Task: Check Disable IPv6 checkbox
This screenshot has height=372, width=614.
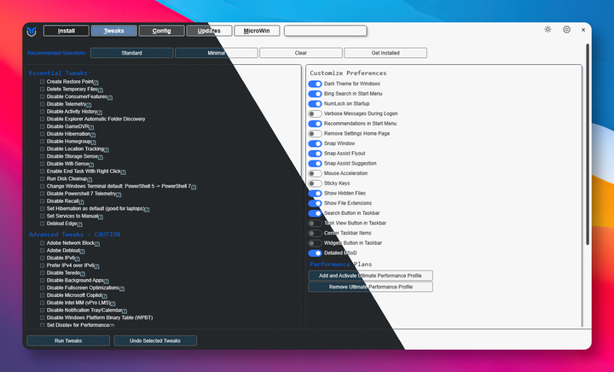Action: coord(42,258)
